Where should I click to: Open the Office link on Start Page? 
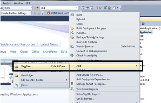[x=35, y=52]
